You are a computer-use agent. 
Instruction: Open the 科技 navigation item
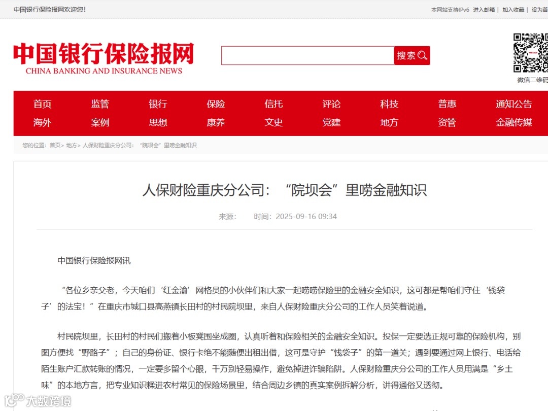pos(389,104)
